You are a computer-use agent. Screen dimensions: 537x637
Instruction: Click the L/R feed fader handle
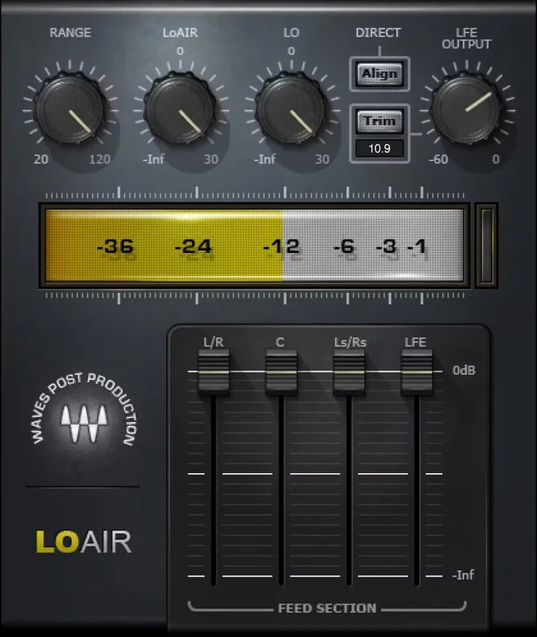click(x=213, y=372)
